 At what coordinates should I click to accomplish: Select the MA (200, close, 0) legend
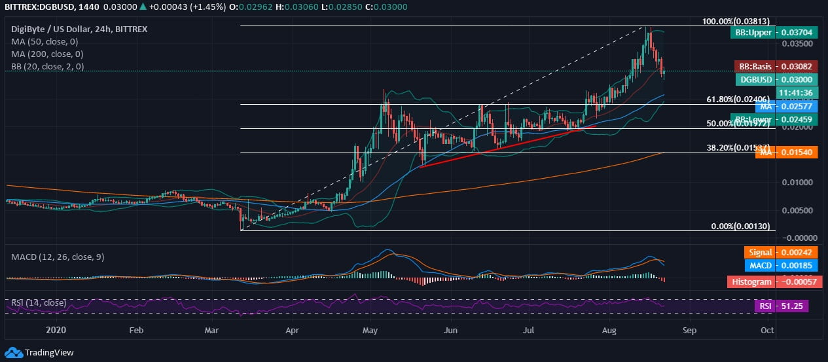click(x=49, y=54)
